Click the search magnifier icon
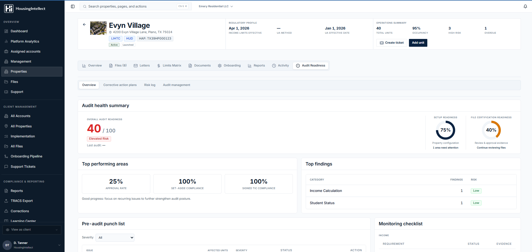The width and height of the screenshot is (532, 252). pos(85,6)
